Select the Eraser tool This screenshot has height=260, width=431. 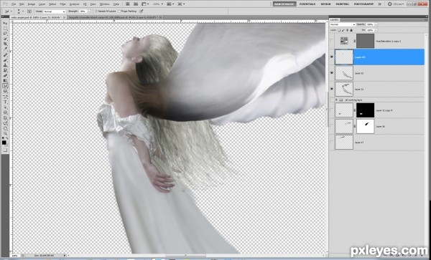(5, 75)
